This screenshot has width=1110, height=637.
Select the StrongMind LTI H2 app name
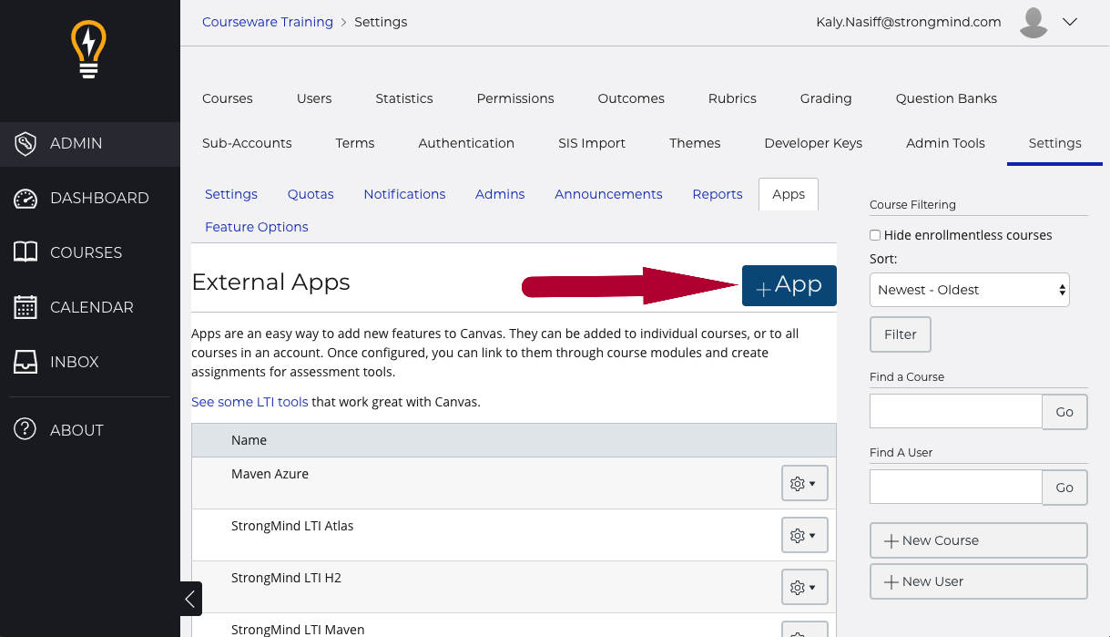click(x=286, y=578)
